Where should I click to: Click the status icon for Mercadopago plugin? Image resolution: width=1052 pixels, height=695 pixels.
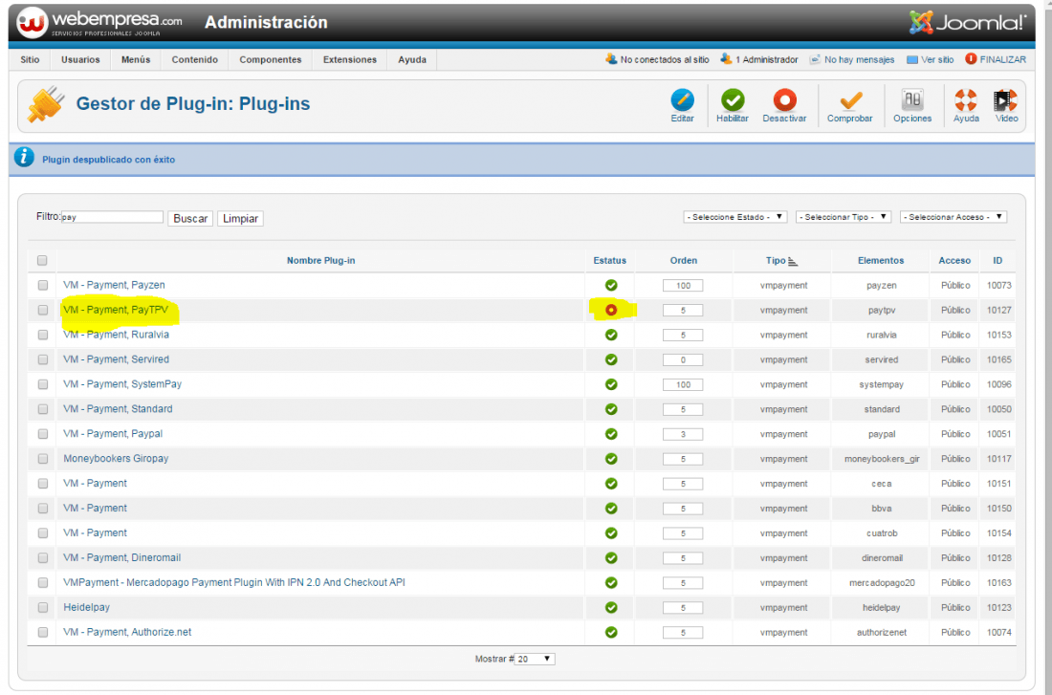[x=611, y=583]
